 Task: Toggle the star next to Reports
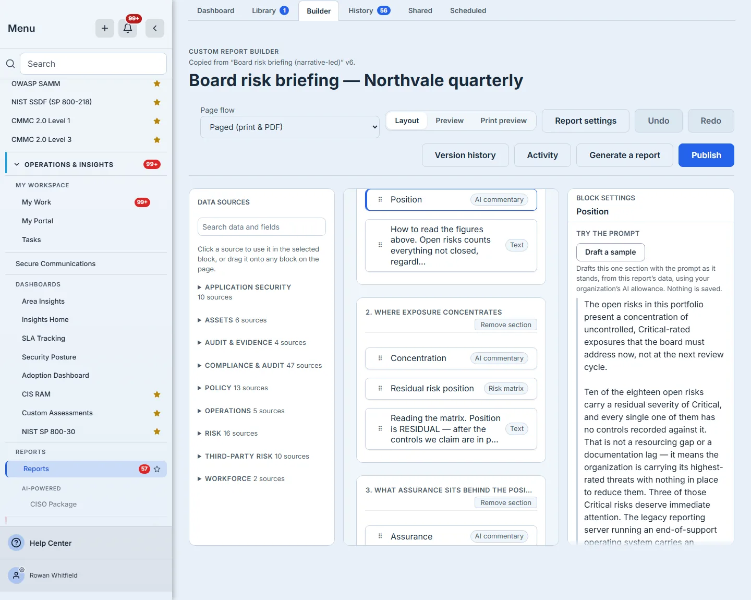[157, 469]
